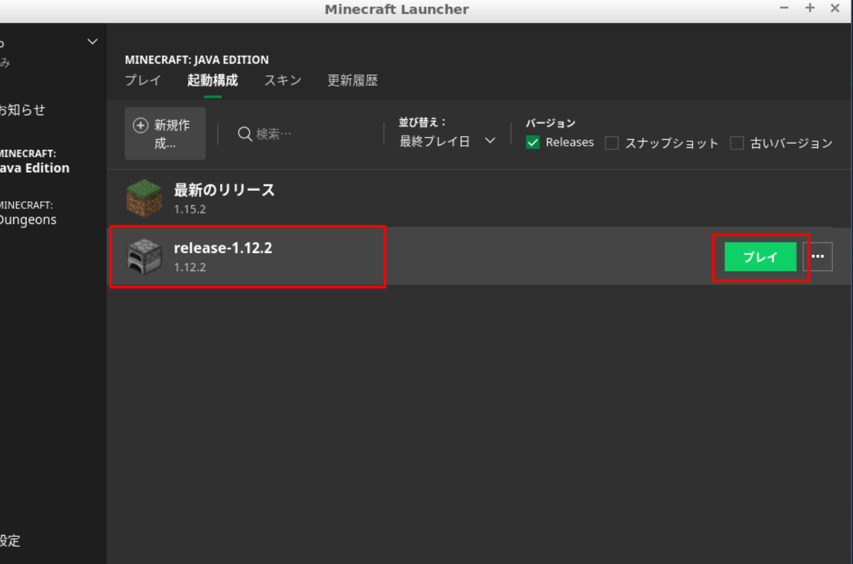Select Minecraft Java Edition in sidebar
This screenshot has width=853, height=564.
pyautogui.click(x=35, y=160)
